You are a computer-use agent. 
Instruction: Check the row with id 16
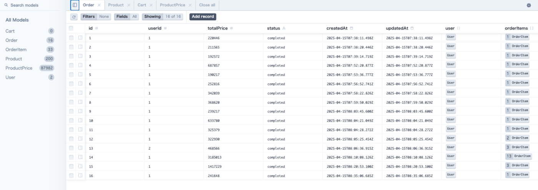coord(71,175)
